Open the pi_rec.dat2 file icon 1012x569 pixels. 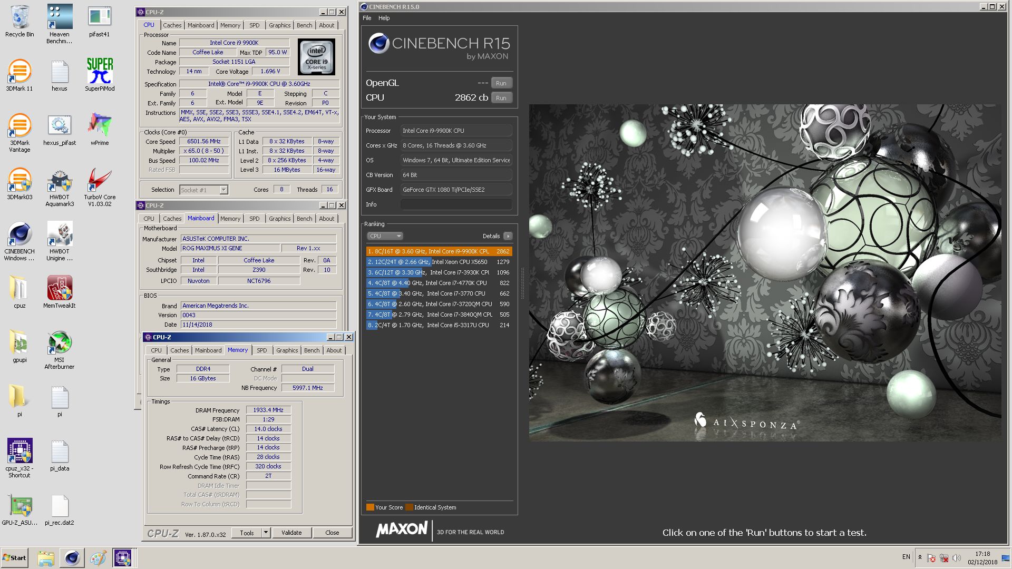60,509
